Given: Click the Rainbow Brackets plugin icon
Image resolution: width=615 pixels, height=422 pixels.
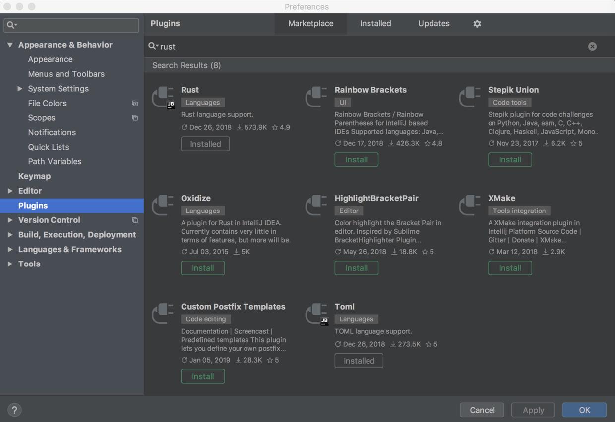Looking at the screenshot, I should point(316,97).
